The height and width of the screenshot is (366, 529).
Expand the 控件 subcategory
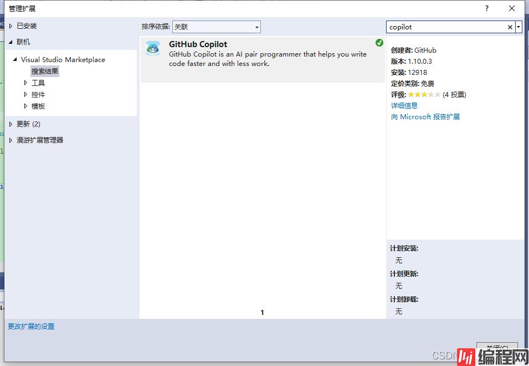click(25, 94)
